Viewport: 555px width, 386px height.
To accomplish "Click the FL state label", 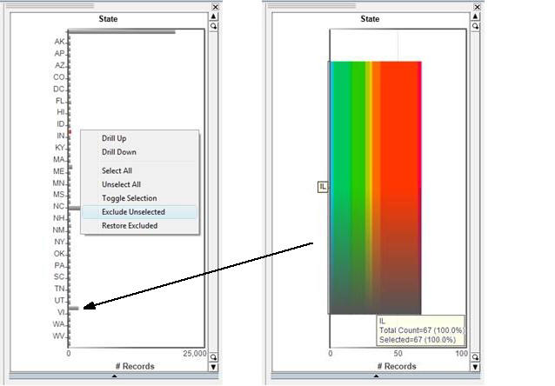I will pyautogui.click(x=60, y=101).
